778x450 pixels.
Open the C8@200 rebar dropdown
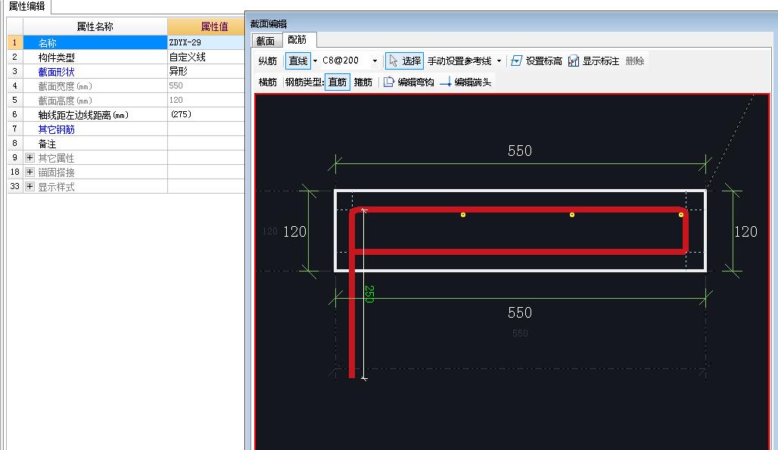point(375,61)
